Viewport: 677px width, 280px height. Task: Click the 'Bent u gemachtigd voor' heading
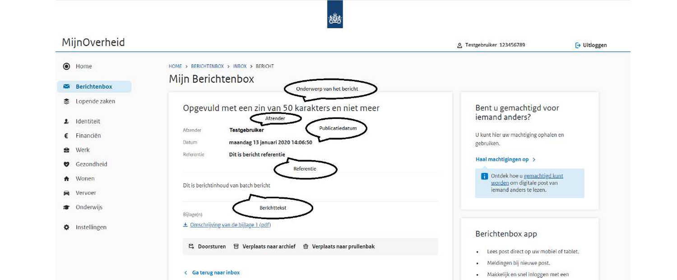[x=517, y=112]
